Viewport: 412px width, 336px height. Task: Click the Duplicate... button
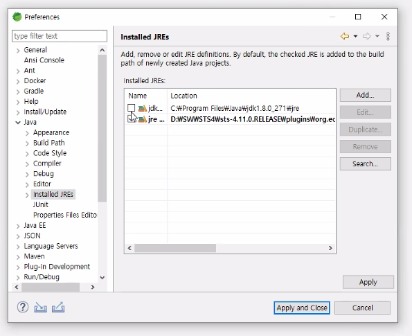365,130
